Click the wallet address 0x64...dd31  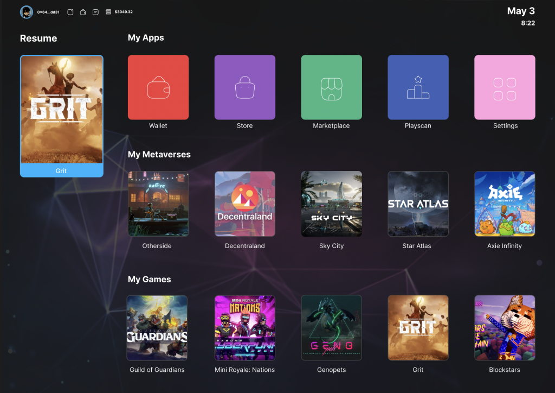point(48,12)
